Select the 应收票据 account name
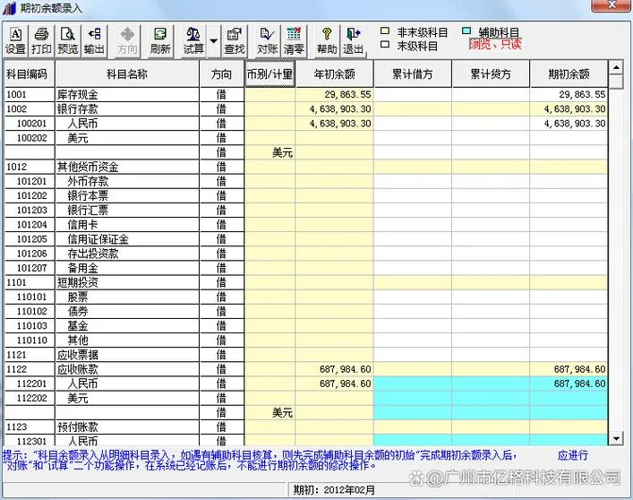This screenshot has height=500, width=633. tap(78, 355)
